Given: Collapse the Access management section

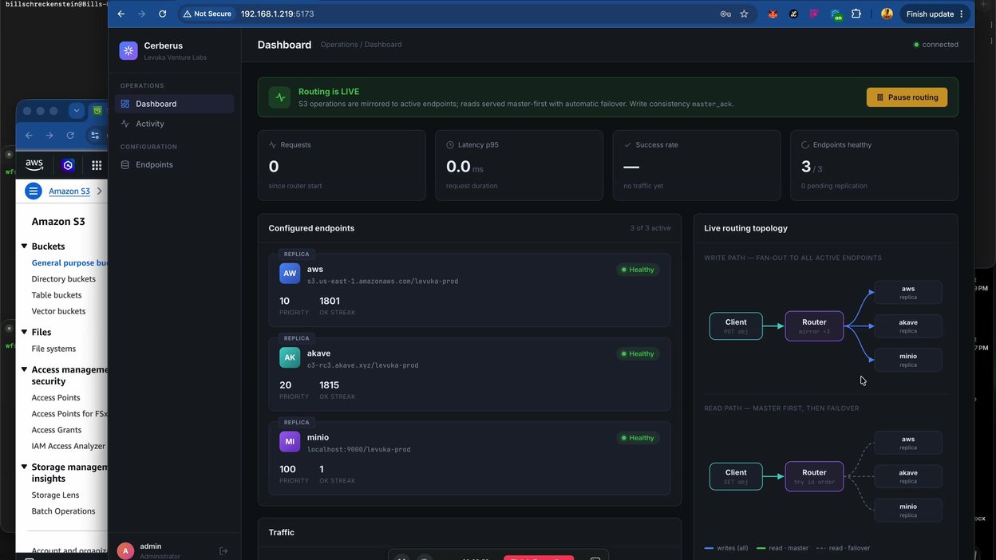Looking at the screenshot, I should (x=24, y=370).
